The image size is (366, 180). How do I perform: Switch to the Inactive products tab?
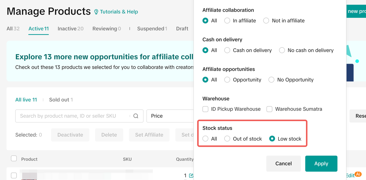pos(70,28)
